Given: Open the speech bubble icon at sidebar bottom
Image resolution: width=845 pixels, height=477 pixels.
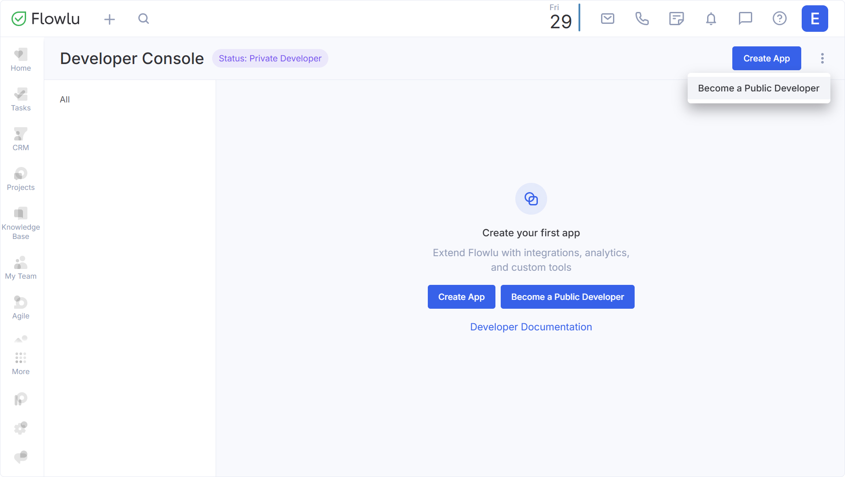Looking at the screenshot, I should 21,457.
